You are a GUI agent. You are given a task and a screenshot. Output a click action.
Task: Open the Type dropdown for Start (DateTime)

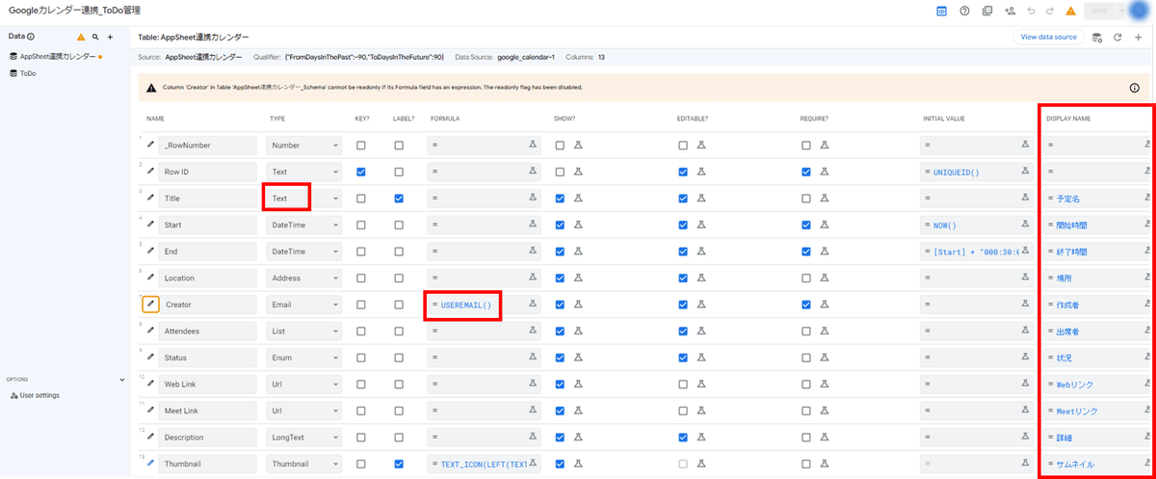coord(304,225)
